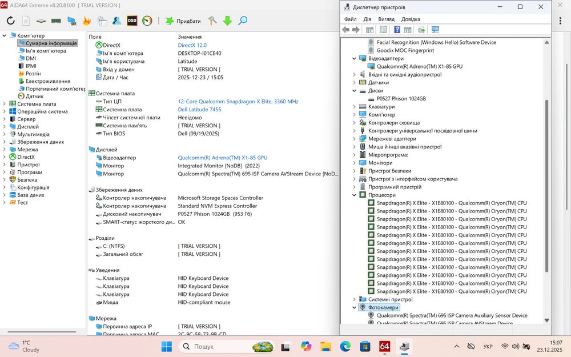Expand the Мережеві адаптери category in Device Manager
This screenshot has width=571, height=357.
pos(354,139)
